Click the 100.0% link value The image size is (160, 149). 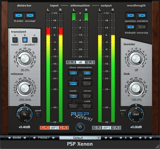point(136,100)
